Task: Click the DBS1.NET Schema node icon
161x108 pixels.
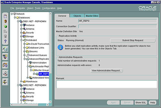Action: coord(24,29)
